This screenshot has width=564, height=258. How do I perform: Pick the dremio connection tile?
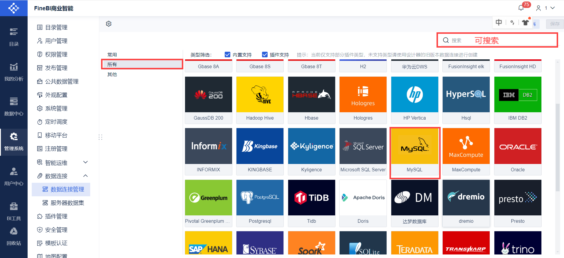click(466, 203)
